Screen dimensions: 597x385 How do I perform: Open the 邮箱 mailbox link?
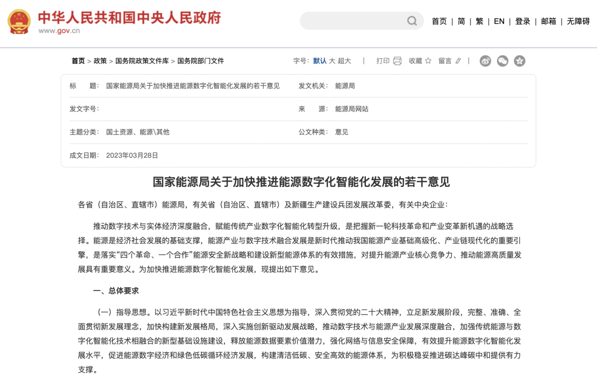tap(548, 21)
